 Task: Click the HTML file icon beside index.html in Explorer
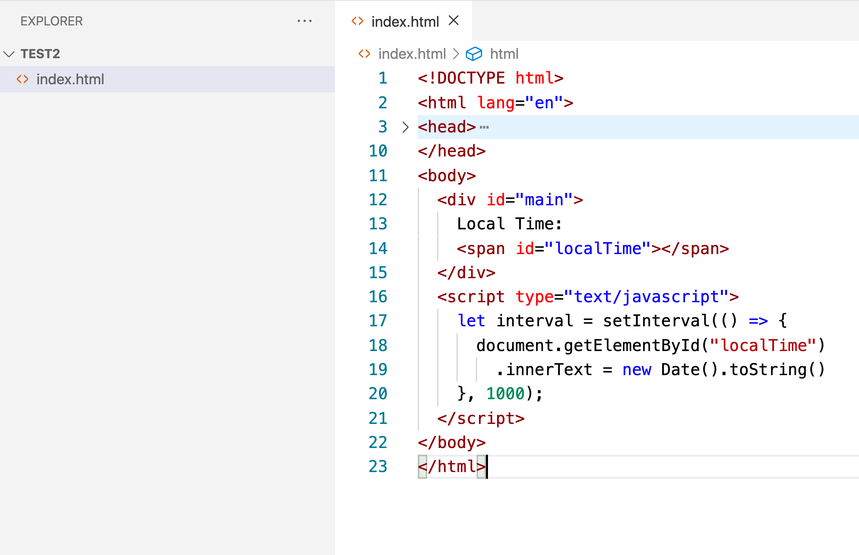pyautogui.click(x=23, y=79)
